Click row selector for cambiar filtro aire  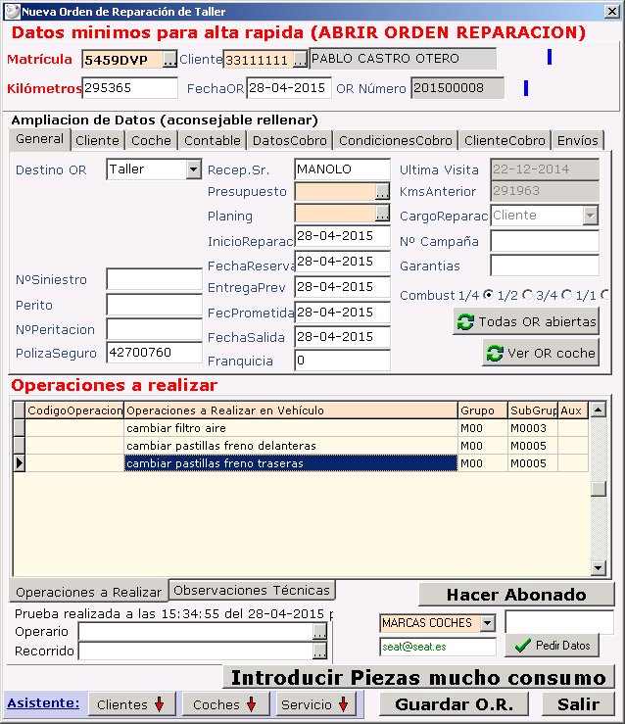point(19,428)
